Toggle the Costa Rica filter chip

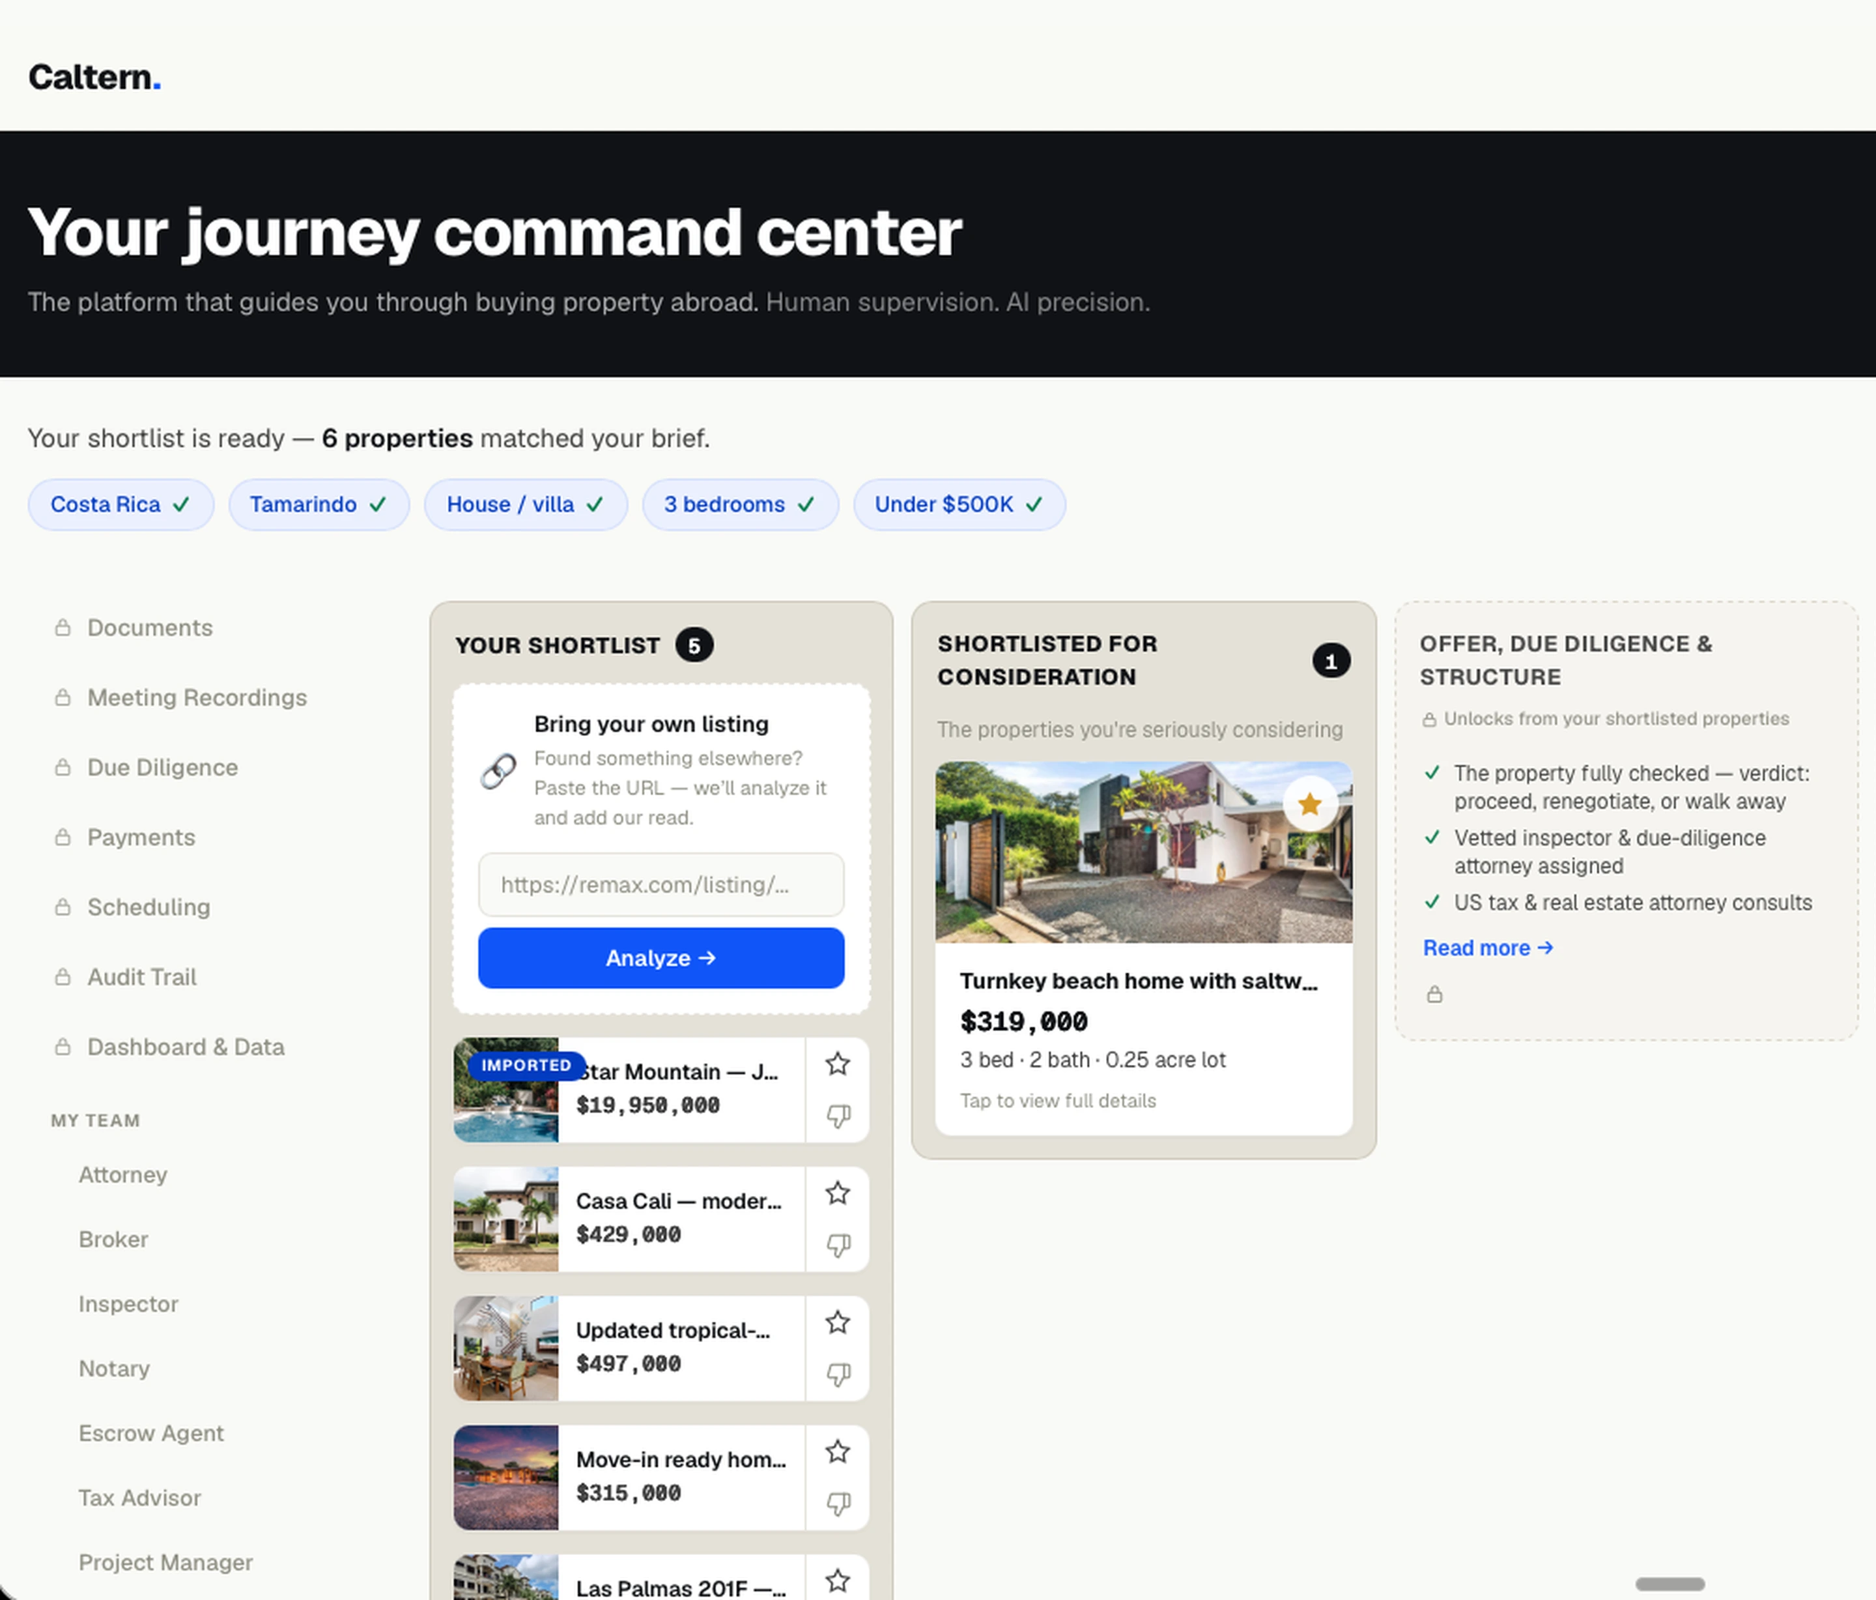click(121, 504)
